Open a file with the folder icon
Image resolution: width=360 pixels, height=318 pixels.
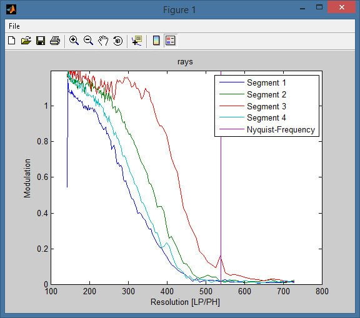[x=26, y=41]
